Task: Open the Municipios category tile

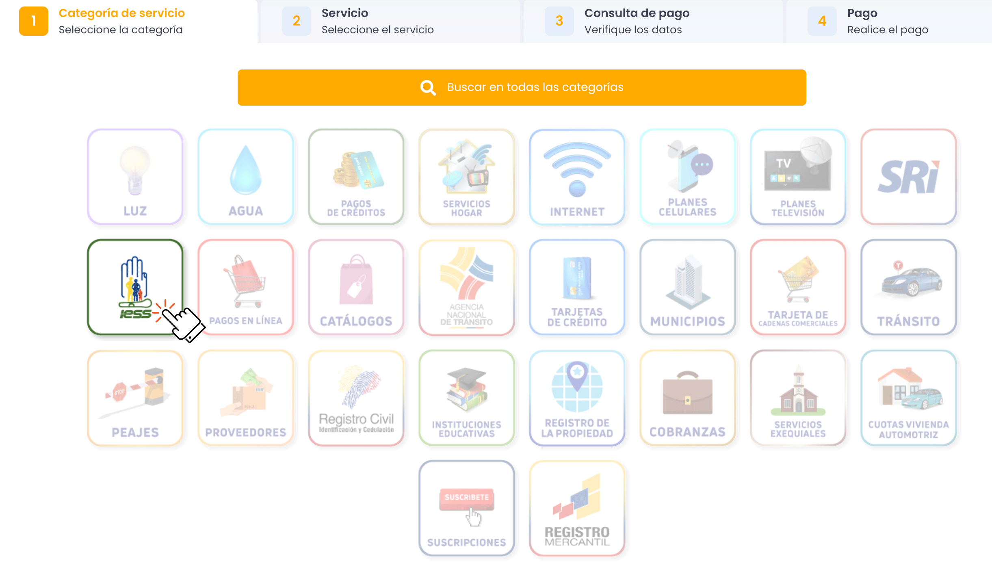Action: pos(688,287)
